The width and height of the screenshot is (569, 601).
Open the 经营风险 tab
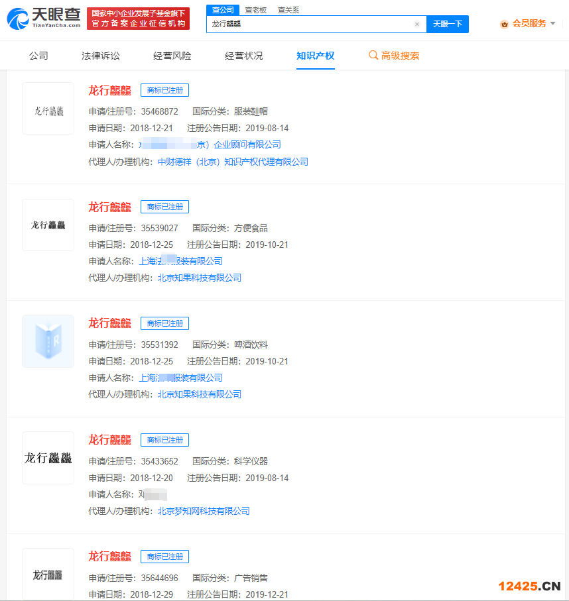172,56
